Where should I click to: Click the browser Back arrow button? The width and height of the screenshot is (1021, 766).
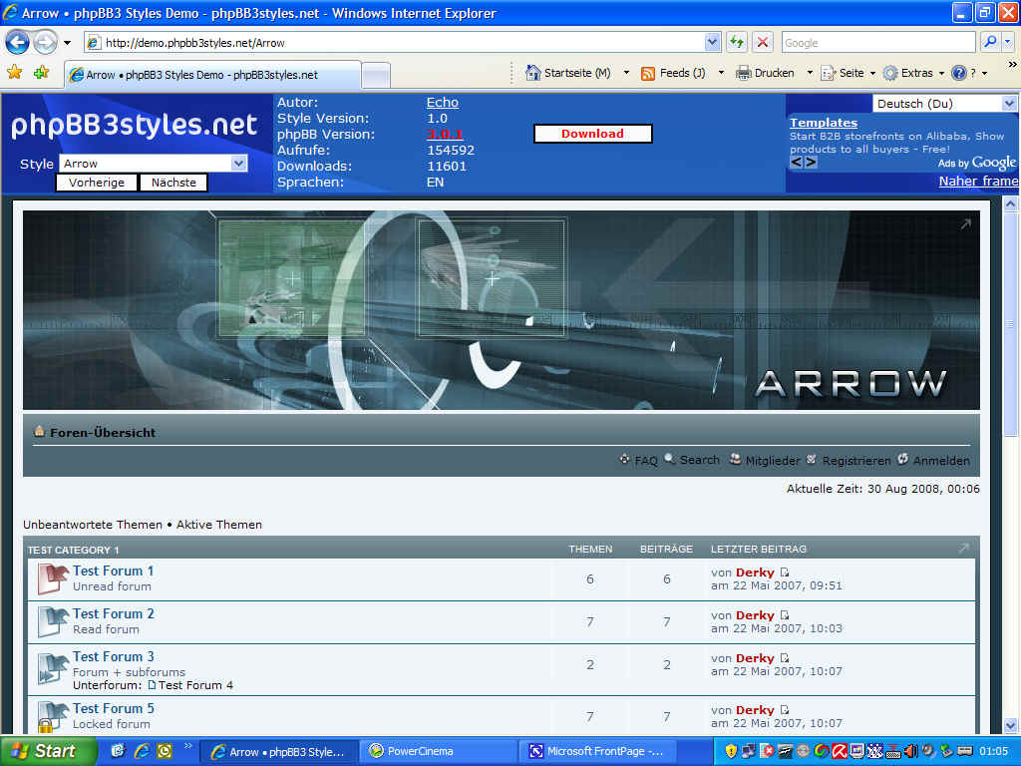click(x=18, y=42)
